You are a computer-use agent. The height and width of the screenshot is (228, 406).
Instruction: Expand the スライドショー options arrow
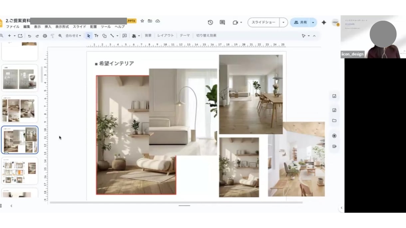click(x=284, y=22)
